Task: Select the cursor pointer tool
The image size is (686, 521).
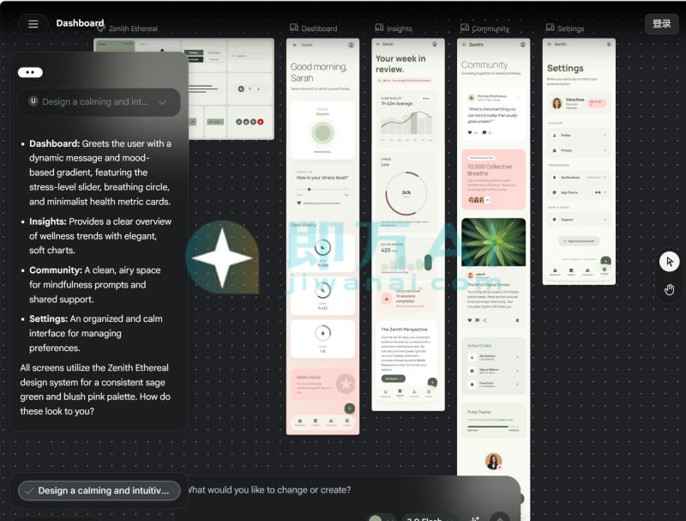Action: [670, 262]
